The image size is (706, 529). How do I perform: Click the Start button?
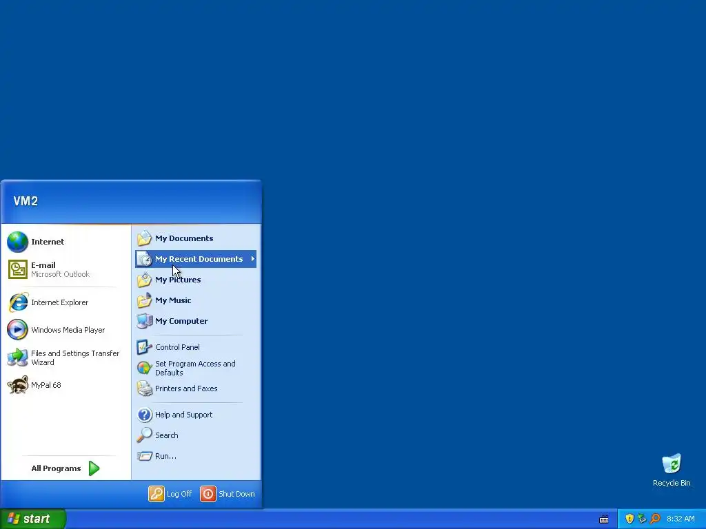[x=32, y=519]
